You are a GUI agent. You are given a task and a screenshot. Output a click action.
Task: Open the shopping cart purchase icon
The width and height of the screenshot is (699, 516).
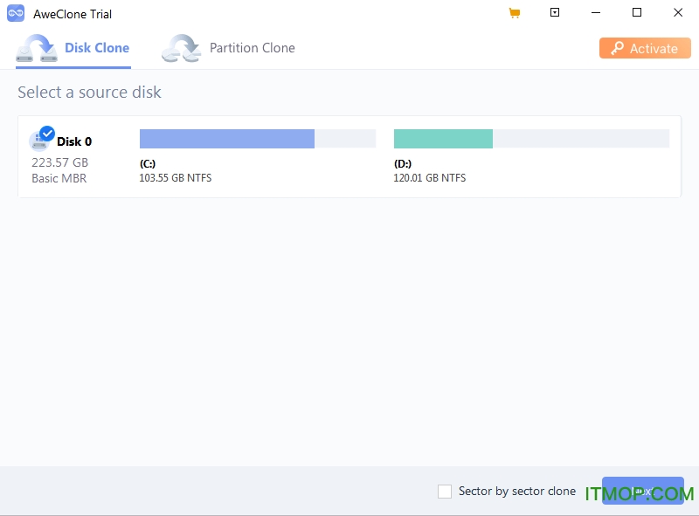[x=514, y=13]
